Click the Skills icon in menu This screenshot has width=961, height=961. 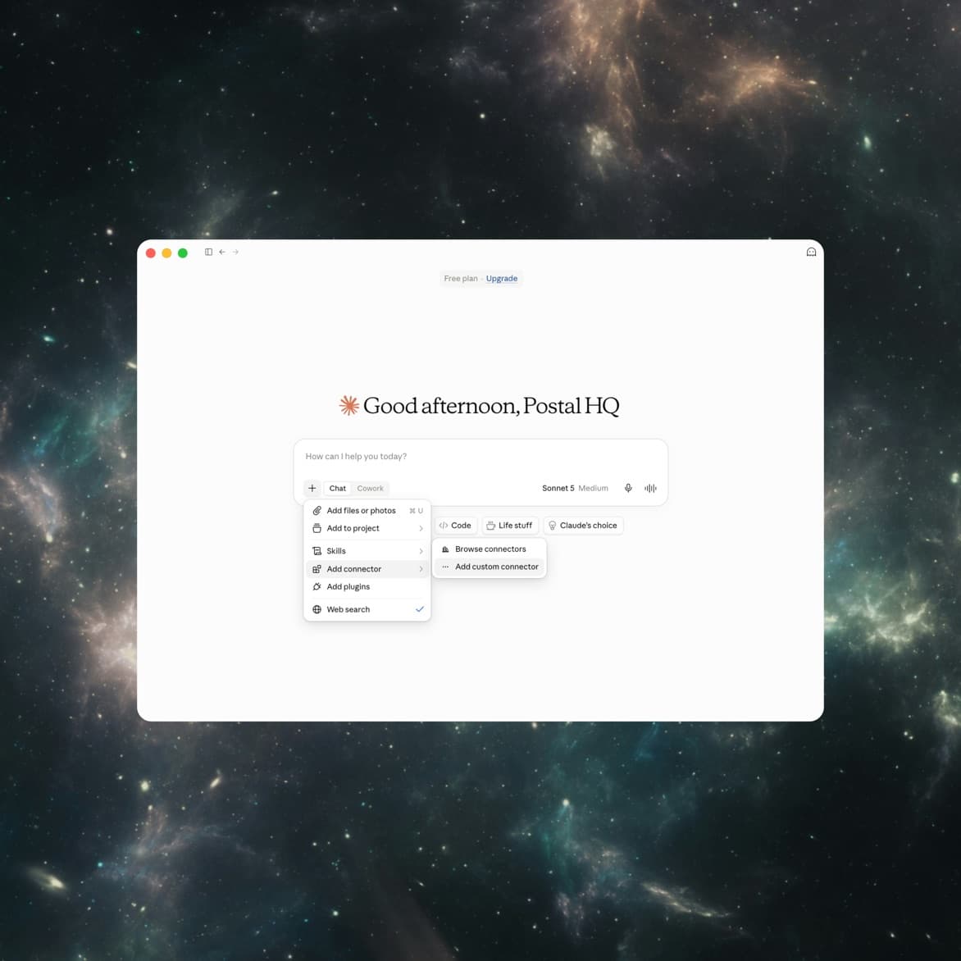317,551
